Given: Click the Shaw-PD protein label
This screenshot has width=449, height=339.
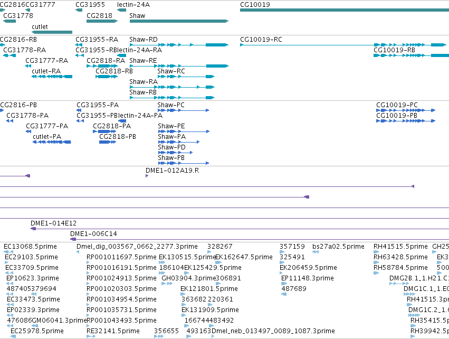Looking at the screenshot, I should pyautogui.click(x=171, y=147).
